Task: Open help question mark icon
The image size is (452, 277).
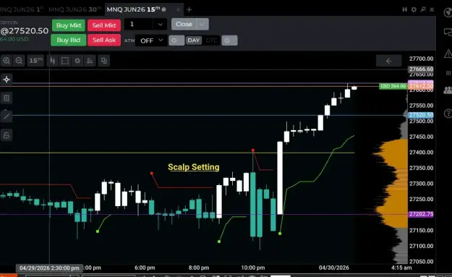Action: 448,114
